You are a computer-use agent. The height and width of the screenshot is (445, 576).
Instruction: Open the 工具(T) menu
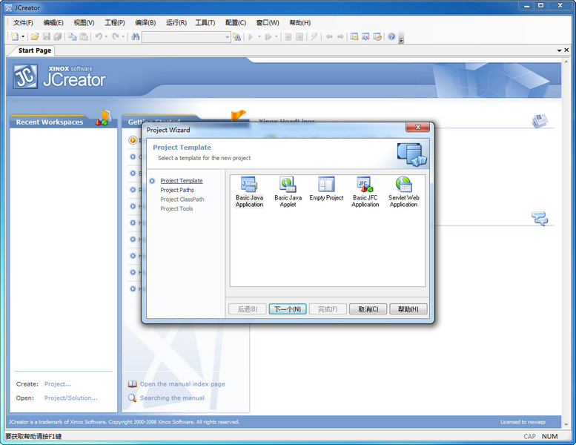(x=205, y=22)
